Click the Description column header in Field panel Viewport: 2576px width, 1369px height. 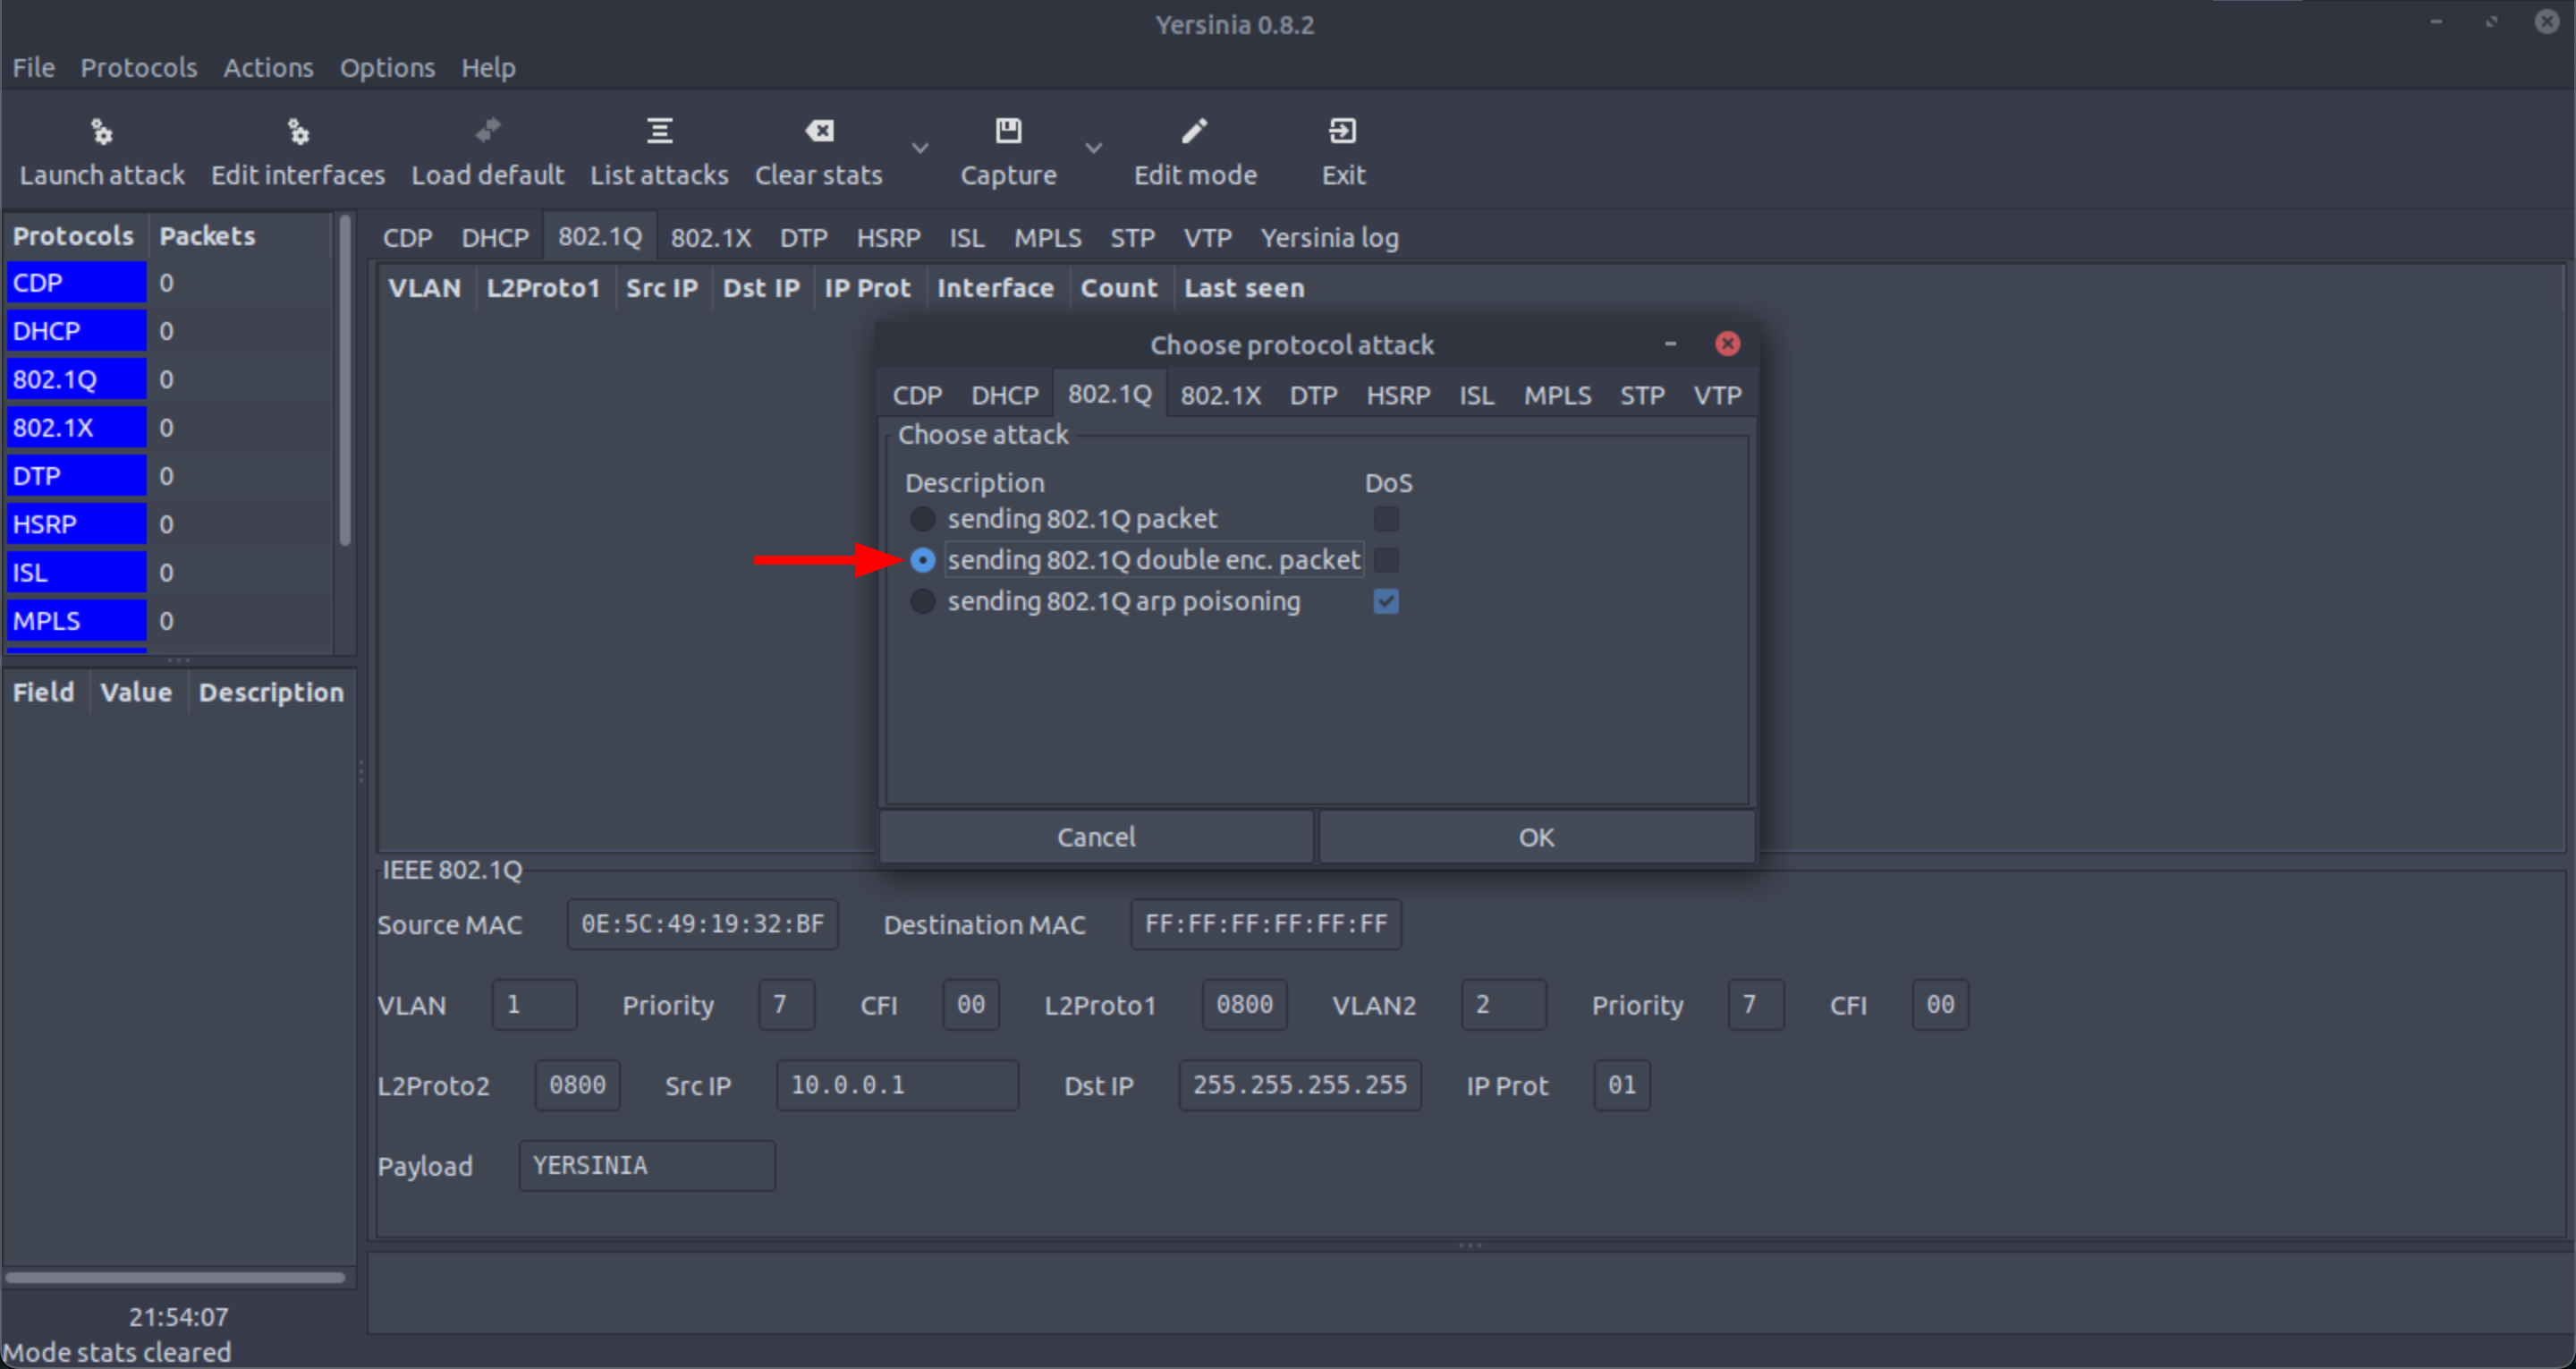(x=271, y=693)
